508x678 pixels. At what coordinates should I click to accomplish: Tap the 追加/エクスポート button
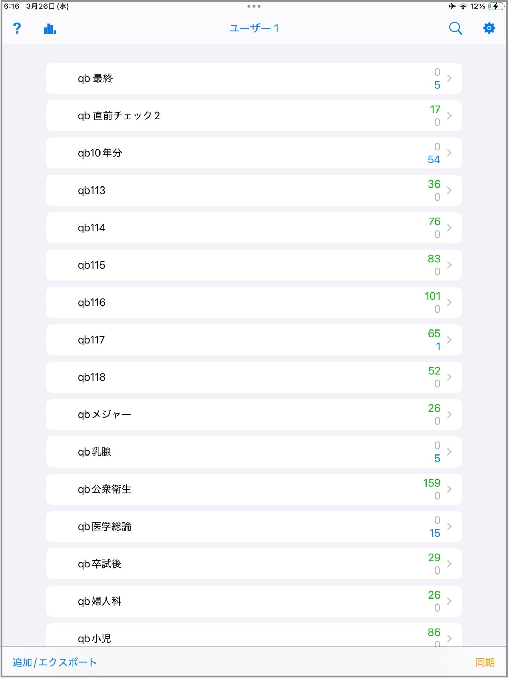tap(55, 662)
